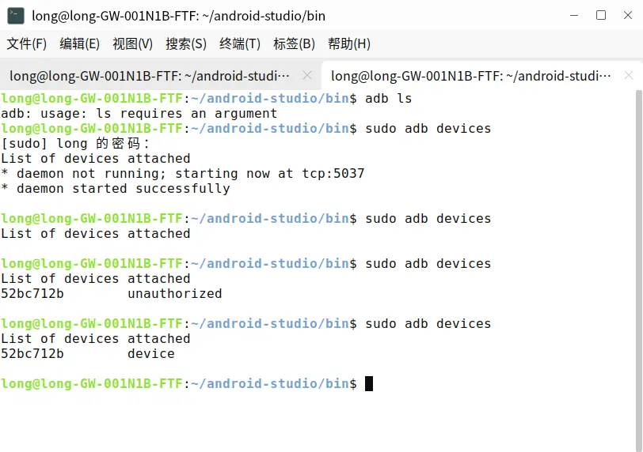Click the window title text in title bar
643x452 pixels.
[178, 16]
